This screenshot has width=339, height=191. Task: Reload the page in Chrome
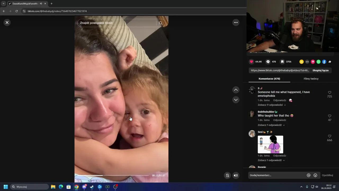pos(16,11)
